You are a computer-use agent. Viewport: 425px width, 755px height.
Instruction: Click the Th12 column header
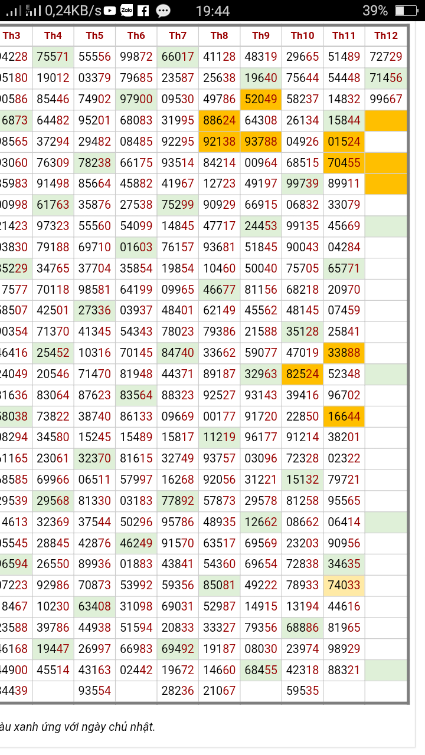(x=386, y=35)
